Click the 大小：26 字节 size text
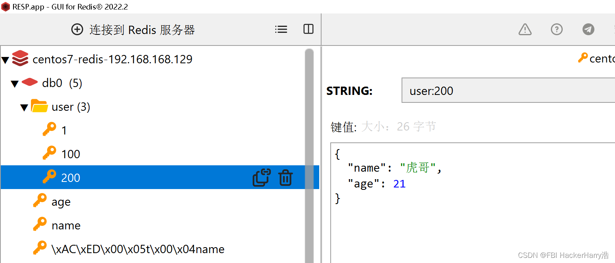Image resolution: width=615 pixels, height=263 pixels. tap(399, 127)
